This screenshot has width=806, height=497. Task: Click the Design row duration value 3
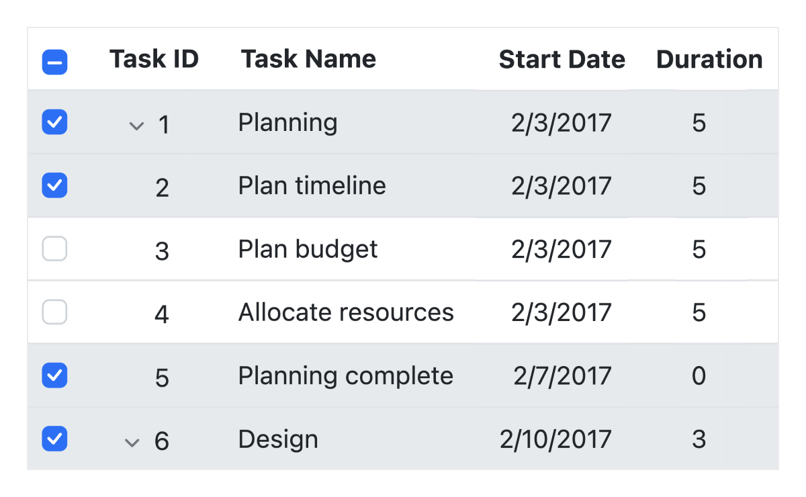tap(699, 440)
